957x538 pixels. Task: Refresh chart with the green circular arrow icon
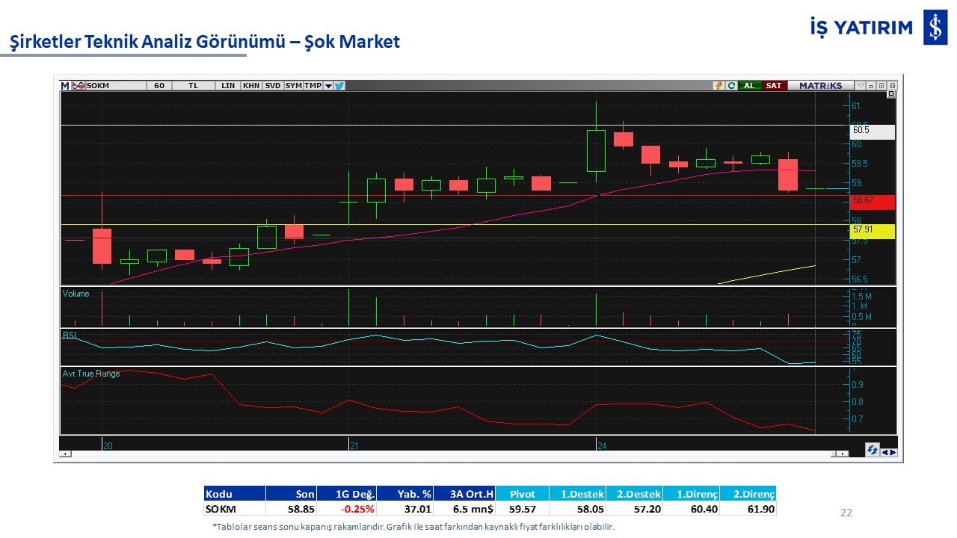pos(731,86)
